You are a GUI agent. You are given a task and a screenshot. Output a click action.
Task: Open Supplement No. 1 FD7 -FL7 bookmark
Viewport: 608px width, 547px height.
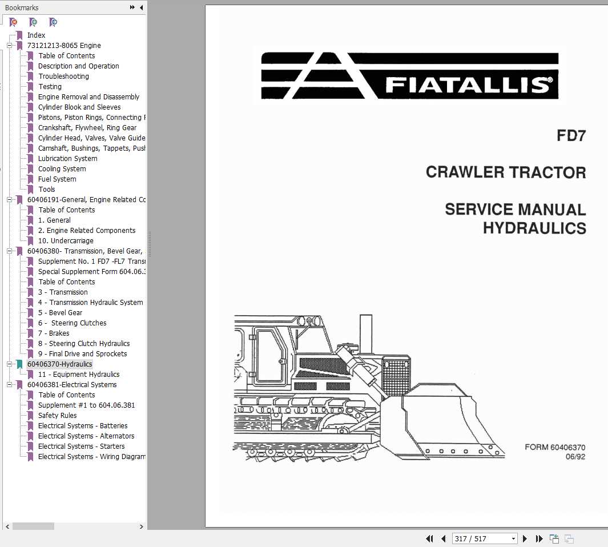91,261
